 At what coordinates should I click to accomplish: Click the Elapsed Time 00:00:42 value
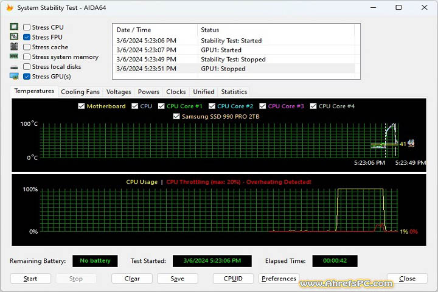click(x=335, y=261)
